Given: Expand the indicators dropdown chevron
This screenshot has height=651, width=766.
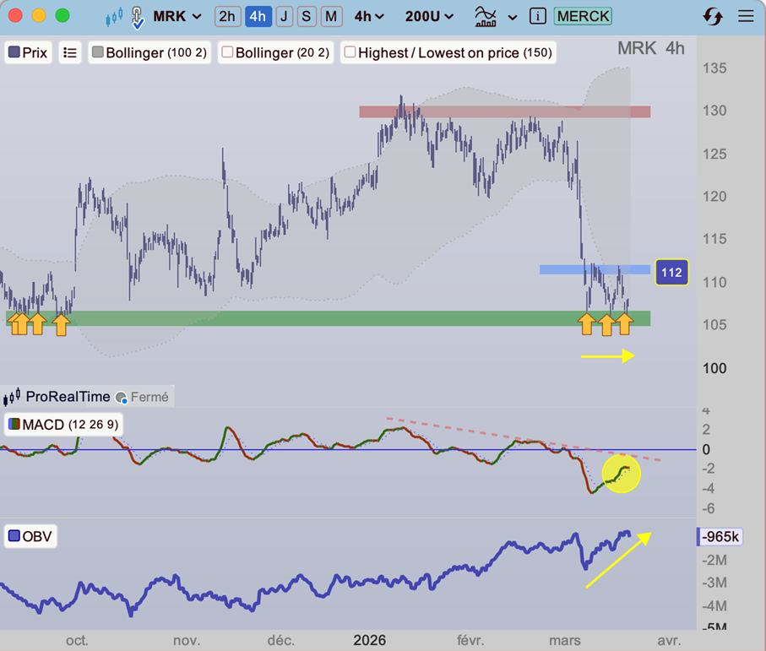Looking at the screenshot, I should [513, 18].
